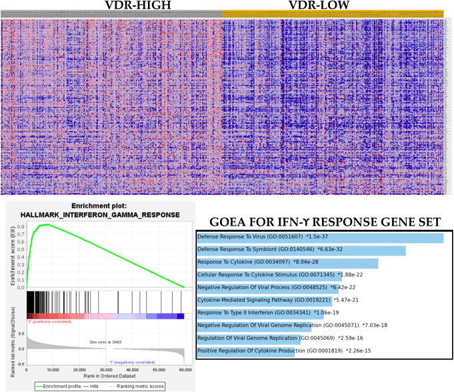Select the gray VDR-HIGH sample header bar
The width and height of the screenshot is (454, 392).
coord(111,15)
